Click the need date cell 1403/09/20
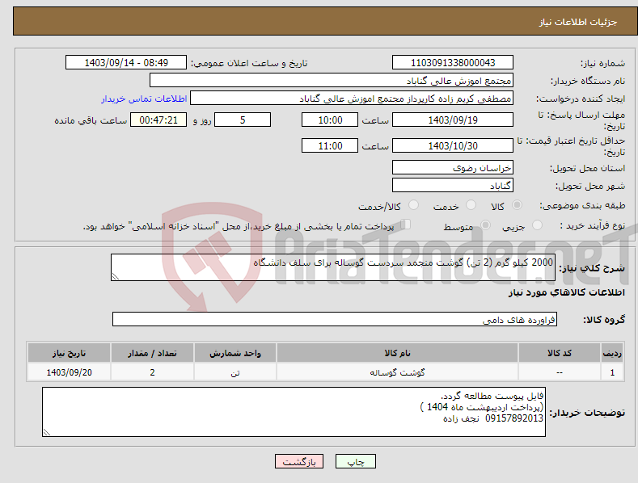638x483 pixels. (x=70, y=372)
